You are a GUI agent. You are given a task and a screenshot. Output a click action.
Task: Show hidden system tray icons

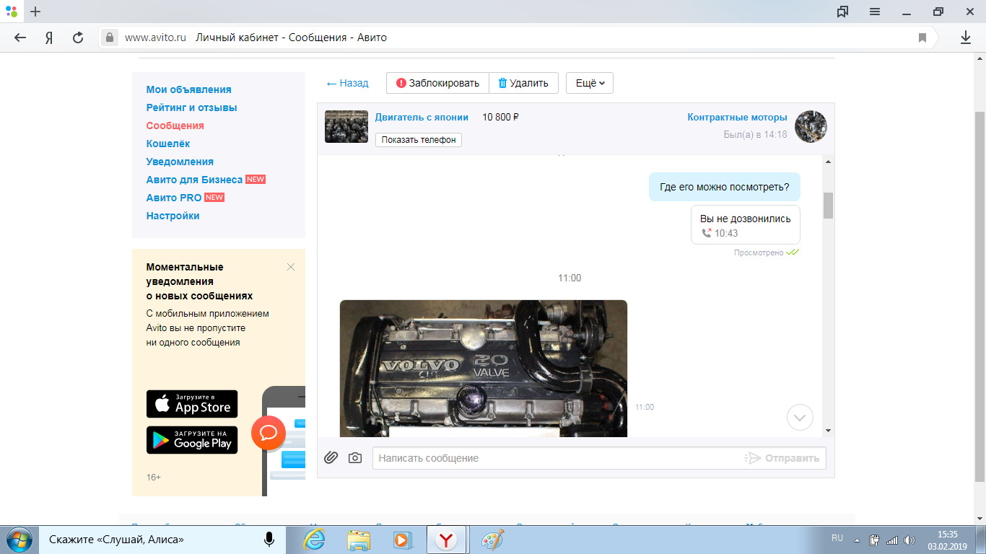[x=857, y=540]
